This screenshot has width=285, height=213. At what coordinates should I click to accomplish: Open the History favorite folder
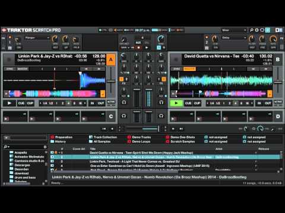(x=58, y=141)
